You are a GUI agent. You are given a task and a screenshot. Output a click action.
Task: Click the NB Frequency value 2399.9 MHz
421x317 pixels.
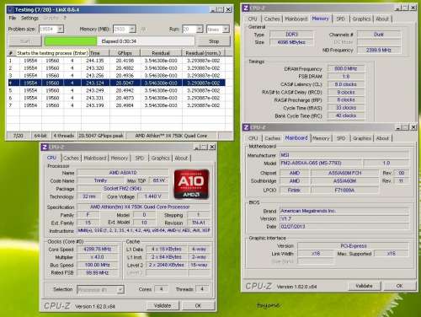pyautogui.click(x=379, y=50)
